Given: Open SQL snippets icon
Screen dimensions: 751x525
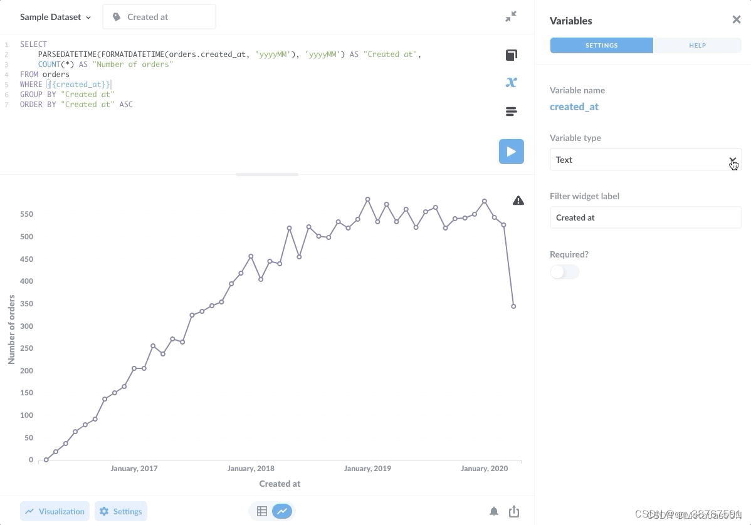Looking at the screenshot, I should (x=511, y=112).
